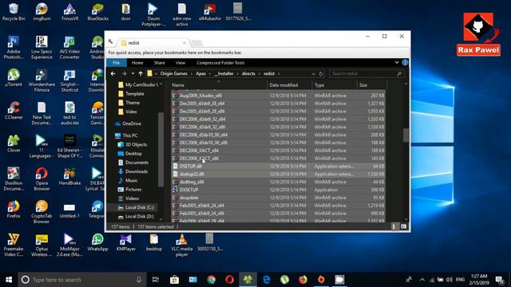
Task: Navigate to __Installer breadcrumb folder
Action: coord(224,74)
